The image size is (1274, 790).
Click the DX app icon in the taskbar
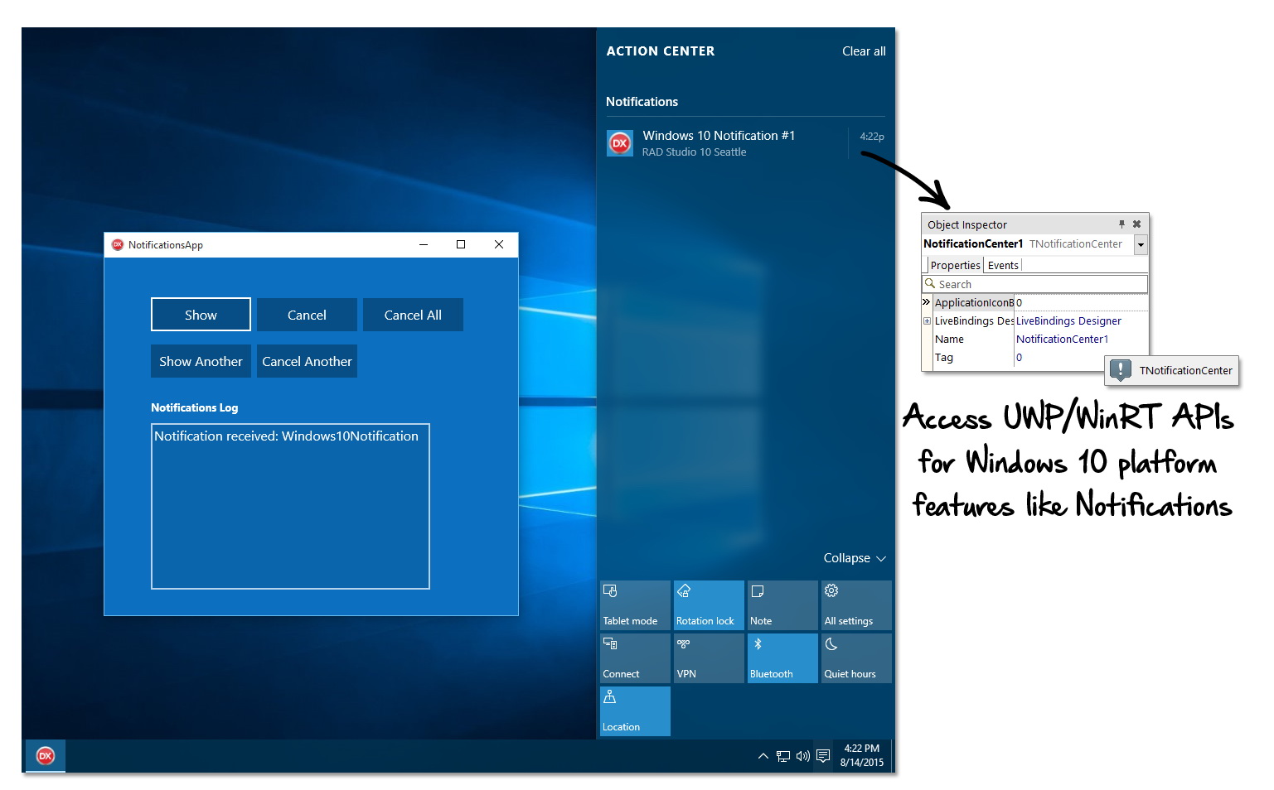46,755
